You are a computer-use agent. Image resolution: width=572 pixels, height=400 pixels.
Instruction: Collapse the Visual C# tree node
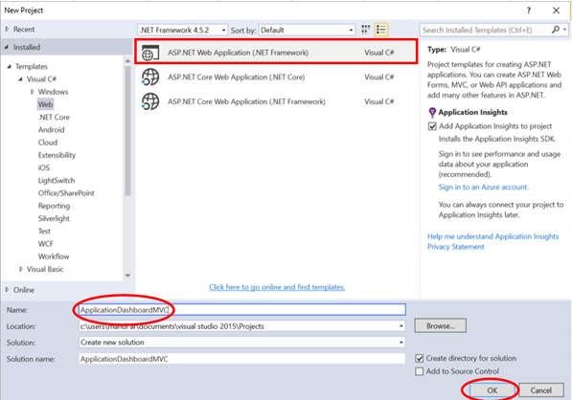[x=20, y=79]
